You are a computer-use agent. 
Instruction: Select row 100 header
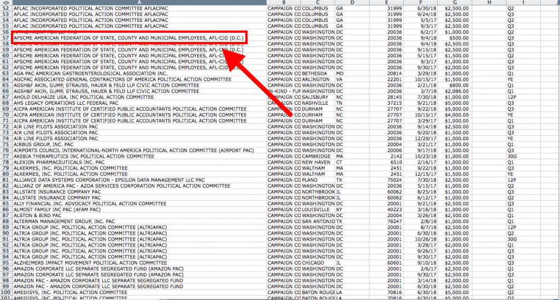pos(6,292)
